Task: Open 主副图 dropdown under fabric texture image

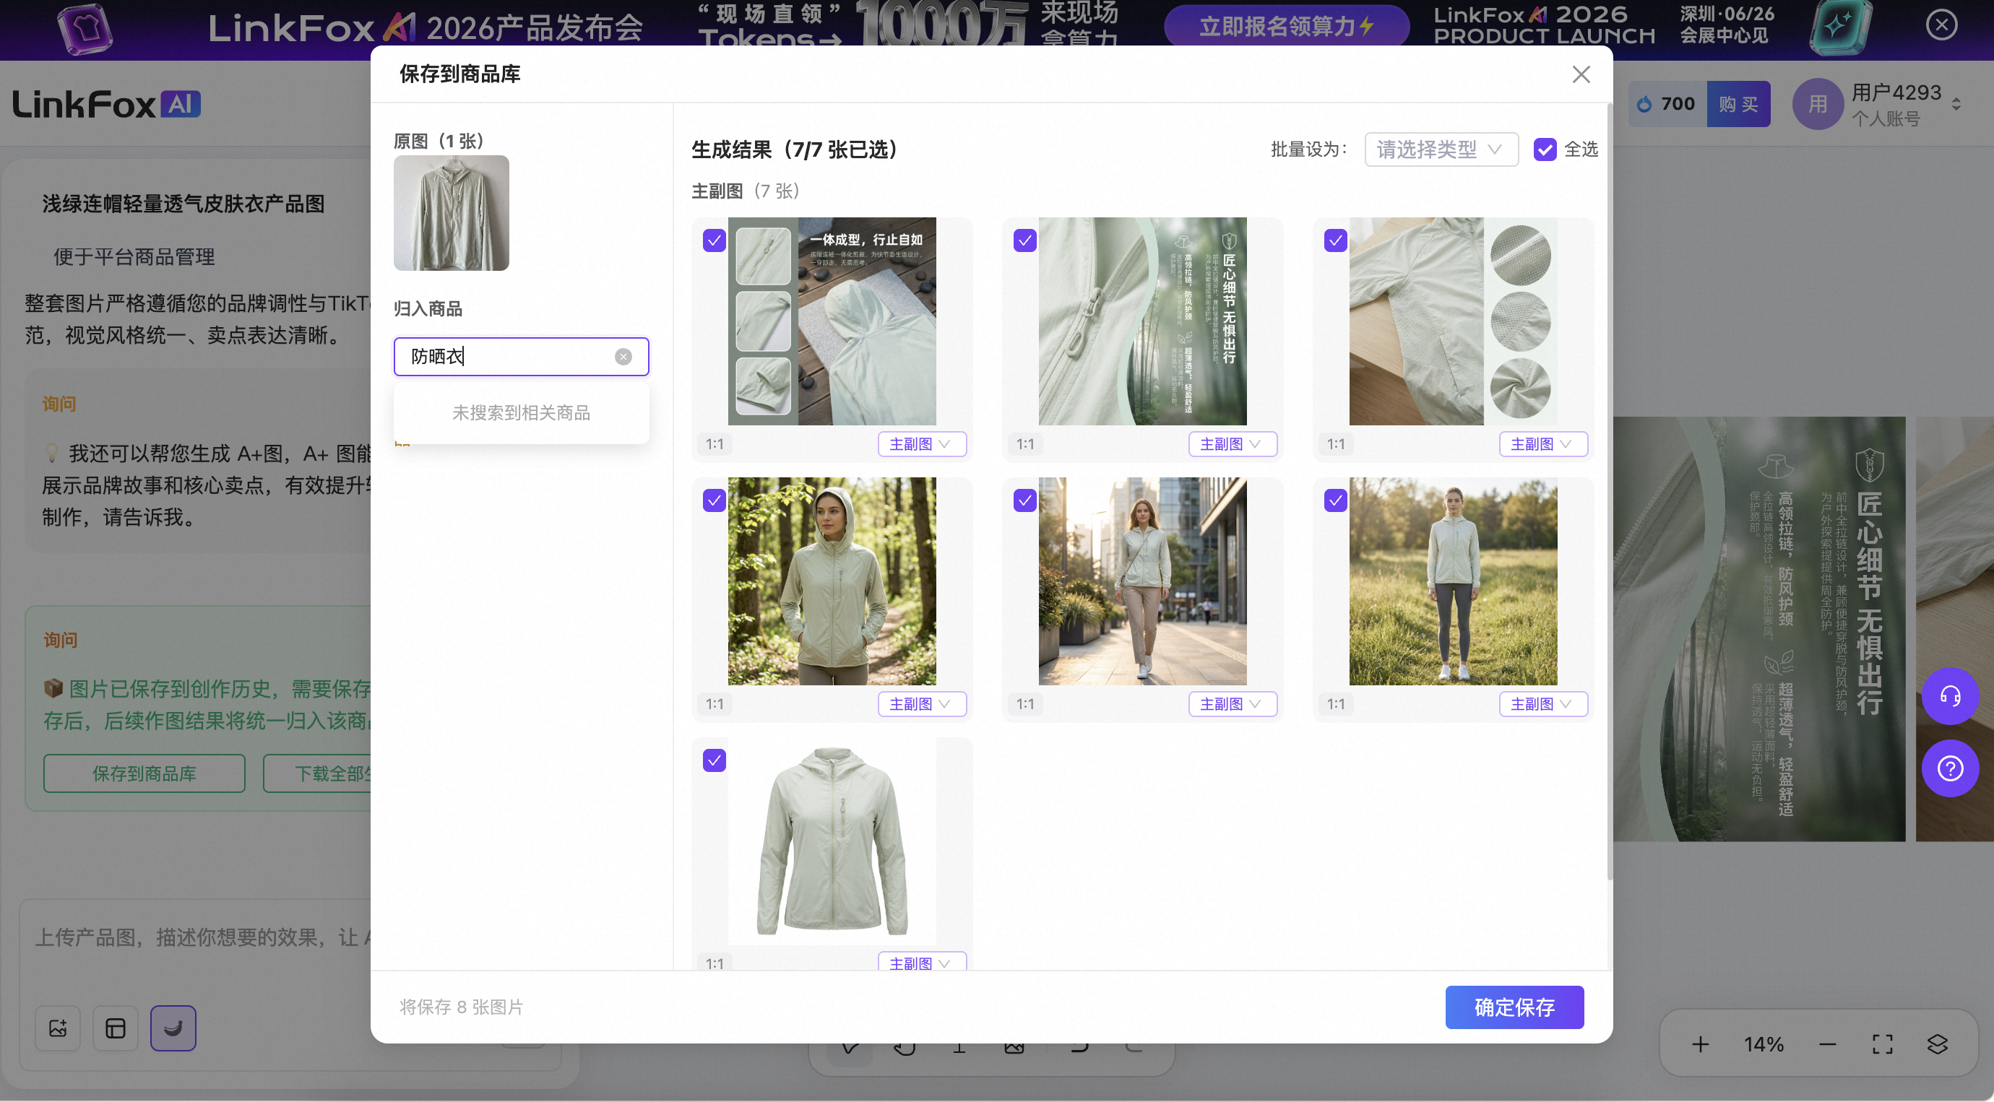Action: click(x=1542, y=444)
